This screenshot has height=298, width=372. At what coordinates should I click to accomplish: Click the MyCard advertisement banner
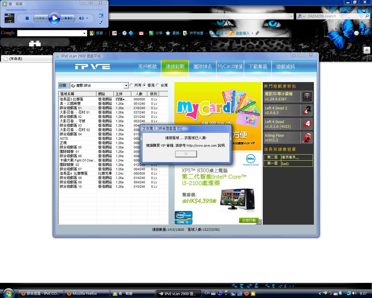(x=218, y=116)
